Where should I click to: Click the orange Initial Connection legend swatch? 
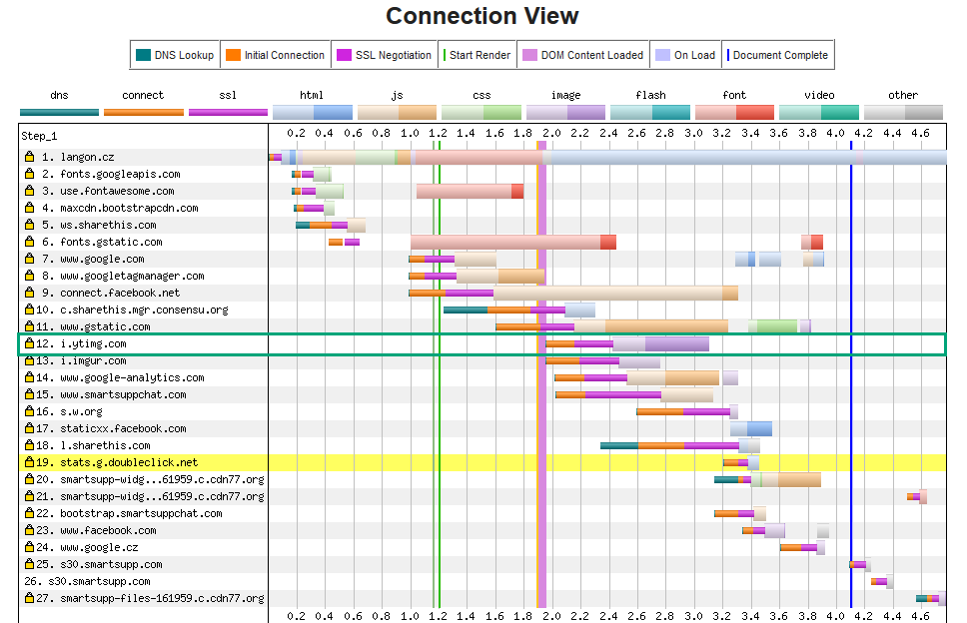tap(233, 55)
